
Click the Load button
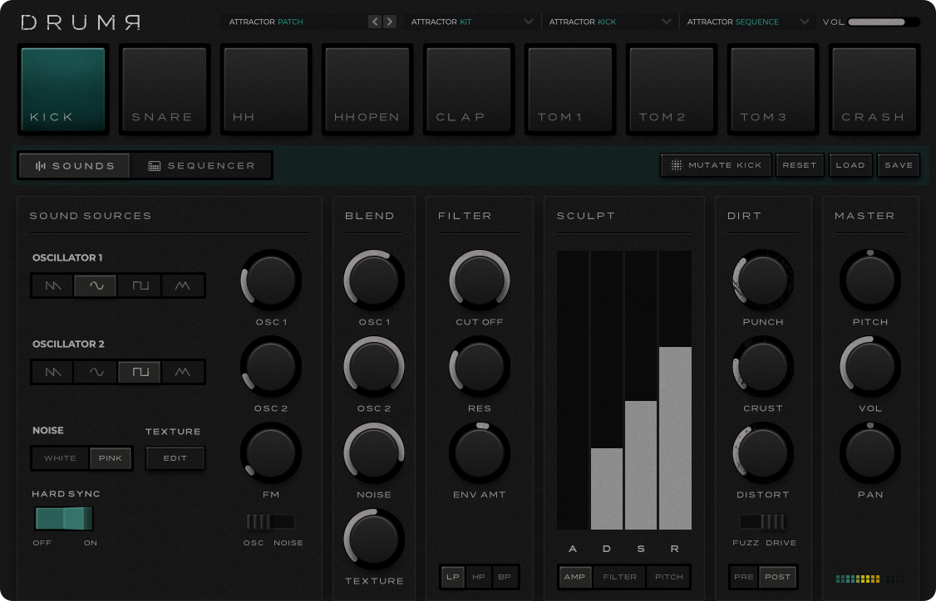(850, 165)
